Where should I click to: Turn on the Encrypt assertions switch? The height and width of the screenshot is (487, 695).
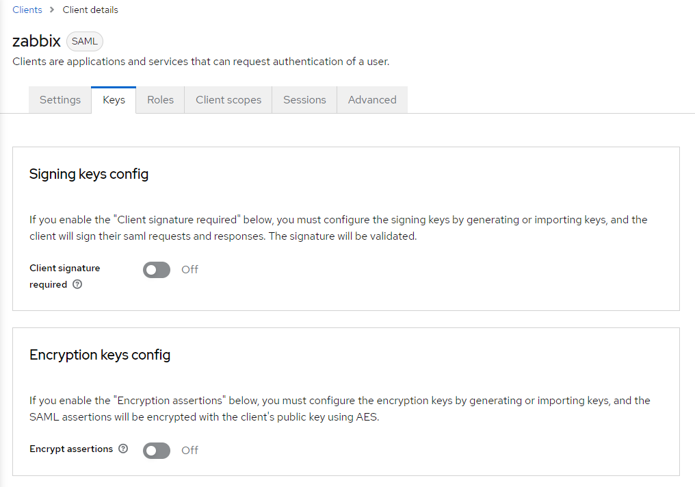[157, 451]
